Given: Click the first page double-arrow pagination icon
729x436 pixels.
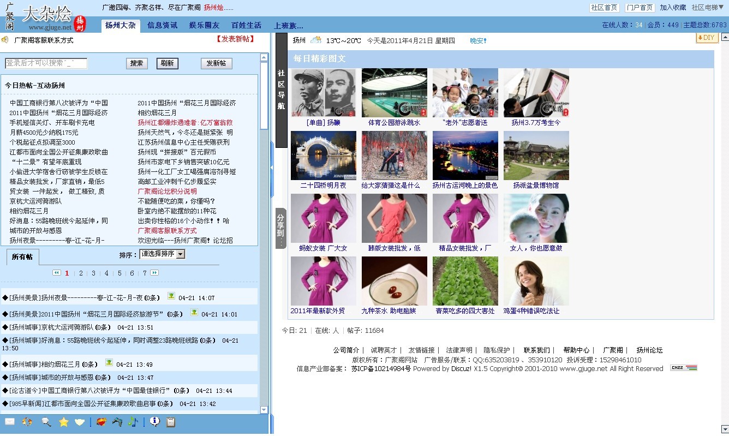Looking at the screenshot, I should [x=57, y=273].
